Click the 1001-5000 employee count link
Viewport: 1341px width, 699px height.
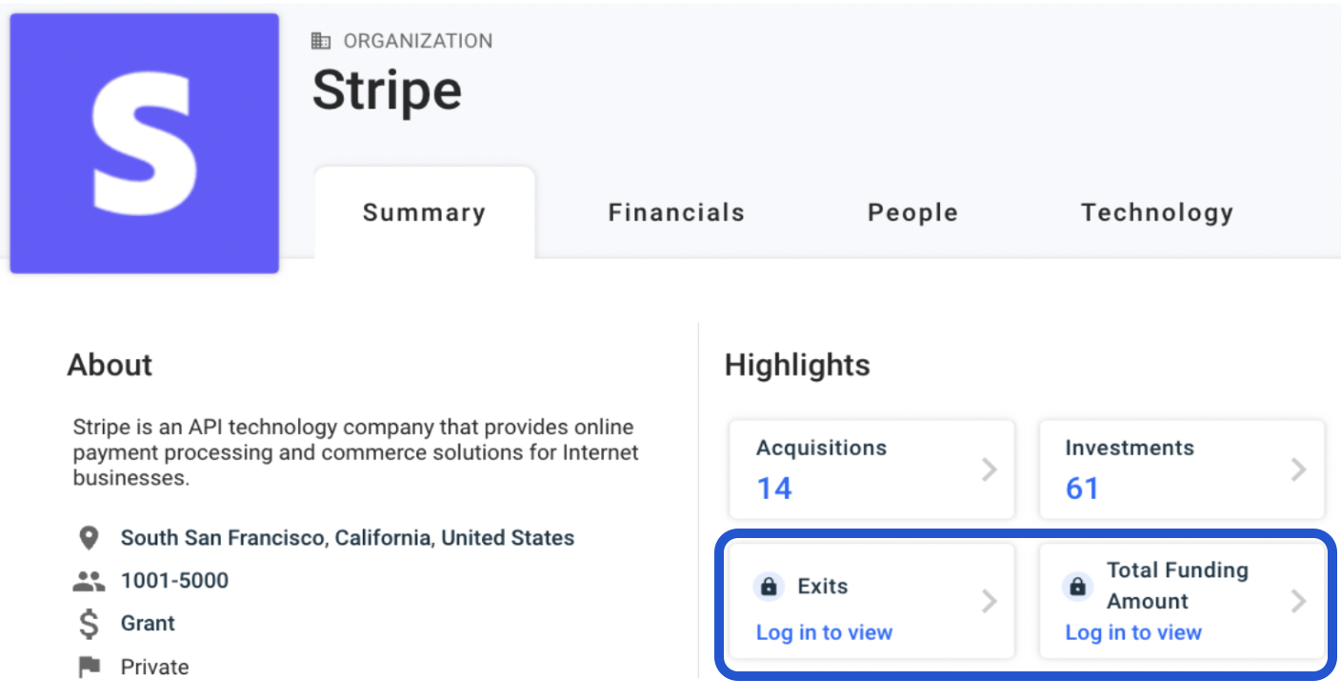click(x=174, y=581)
